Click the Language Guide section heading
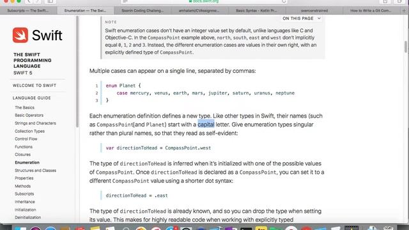The height and width of the screenshot is (230, 409). click(x=32, y=98)
